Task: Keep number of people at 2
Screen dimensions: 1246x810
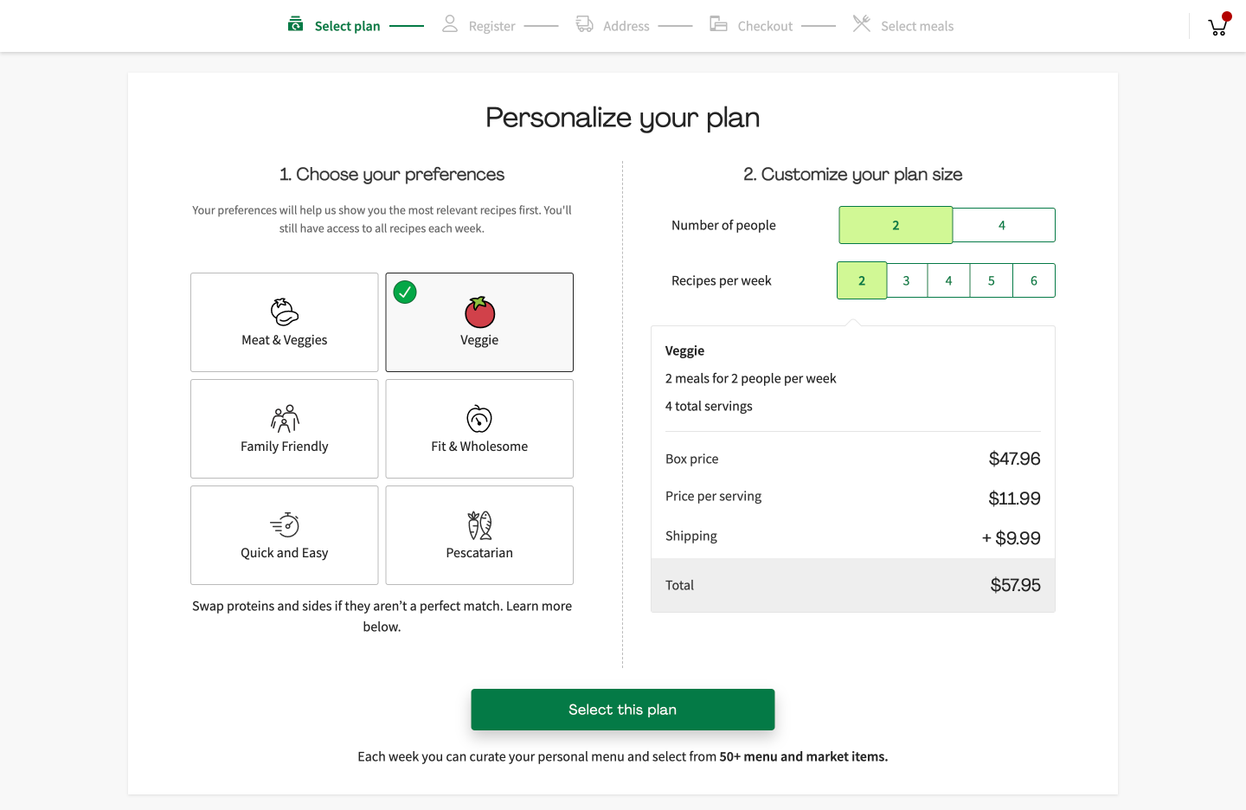Action: tap(896, 225)
